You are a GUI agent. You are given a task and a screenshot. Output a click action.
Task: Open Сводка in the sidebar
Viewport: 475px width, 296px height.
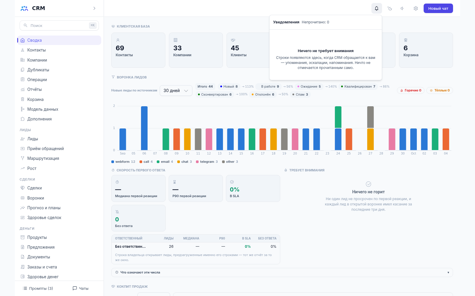pyautogui.click(x=59, y=40)
